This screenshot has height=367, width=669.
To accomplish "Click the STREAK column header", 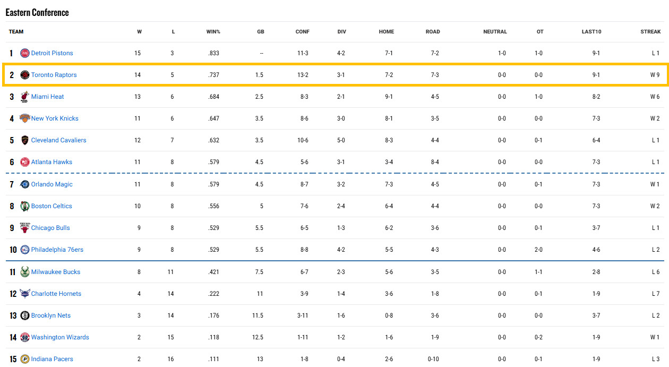I will click(650, 32).
